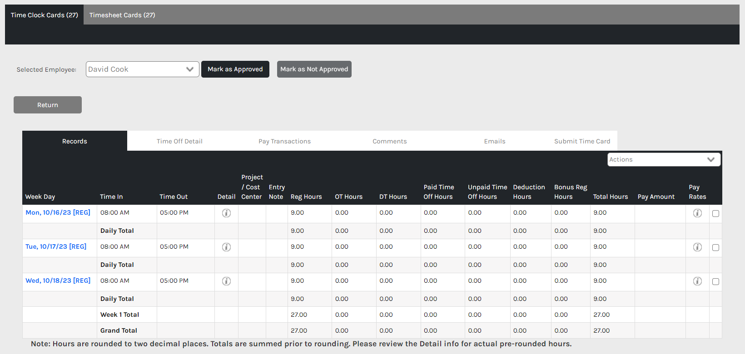Open Mon, 10/16/23 [REG] link
Image resolution: width=745 pixels, height=354 pixels.
pyautogui.click(x=58, y=212)
